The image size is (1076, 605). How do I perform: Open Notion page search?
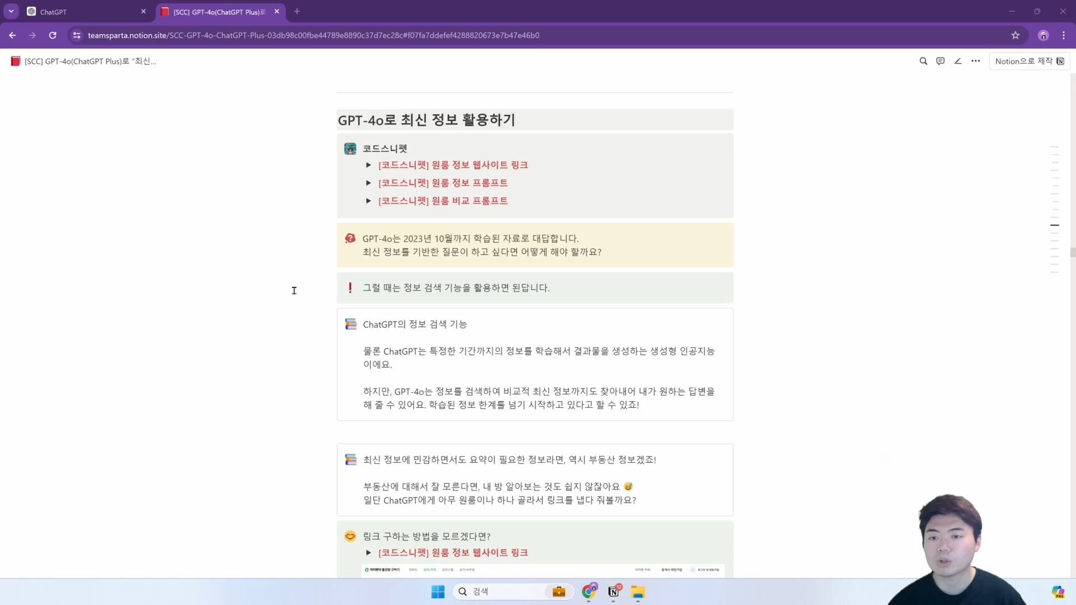point(924,61)
